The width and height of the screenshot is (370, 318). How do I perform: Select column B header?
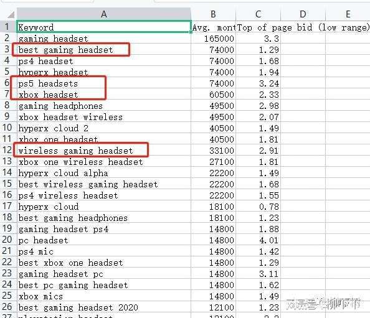[x=213, y=14]
